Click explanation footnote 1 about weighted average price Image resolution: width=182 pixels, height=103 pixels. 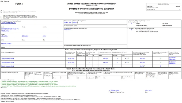coord(29,81)
